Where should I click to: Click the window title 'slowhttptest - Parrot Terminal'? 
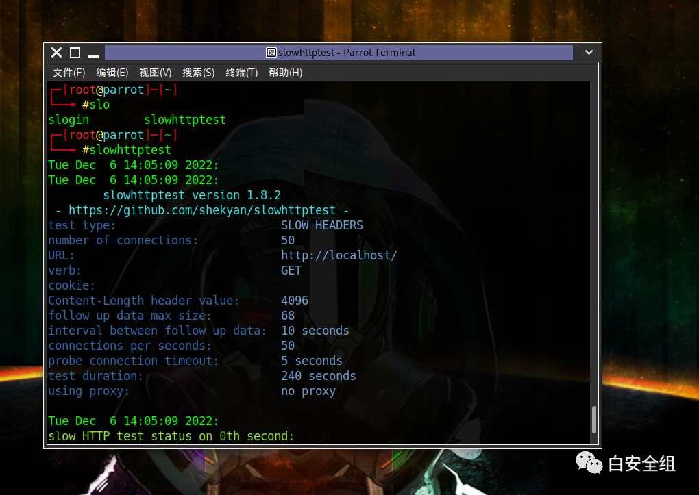(346, 53)
